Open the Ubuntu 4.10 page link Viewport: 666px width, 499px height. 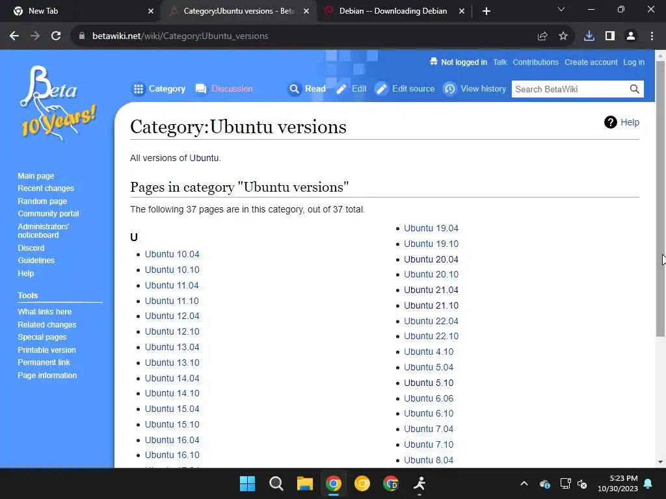[x=429, y=352]
